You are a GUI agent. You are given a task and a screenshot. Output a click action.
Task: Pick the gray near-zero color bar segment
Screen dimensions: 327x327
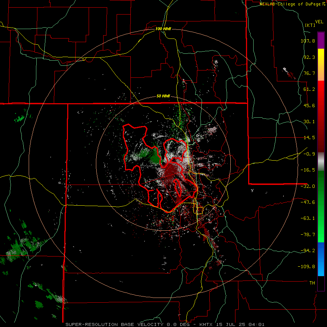[x=321, y=162]
